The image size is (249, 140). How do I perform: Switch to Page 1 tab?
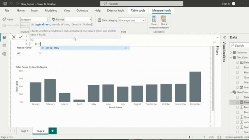(x=25, y=131)
